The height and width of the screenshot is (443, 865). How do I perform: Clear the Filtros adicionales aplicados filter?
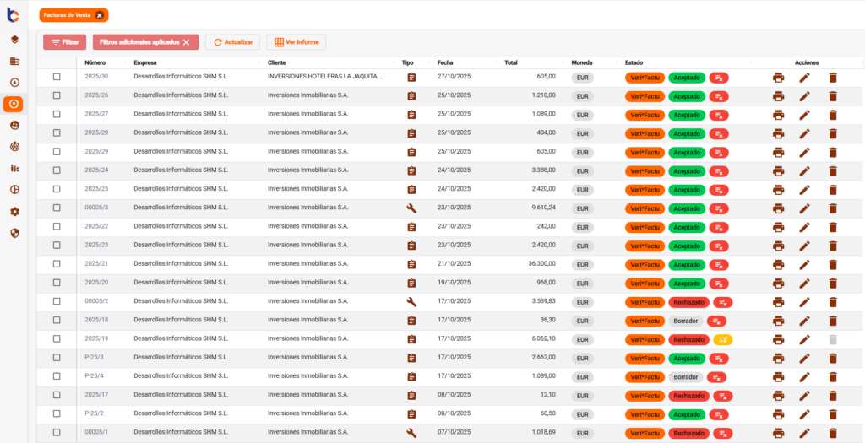(x=186, y=42)
